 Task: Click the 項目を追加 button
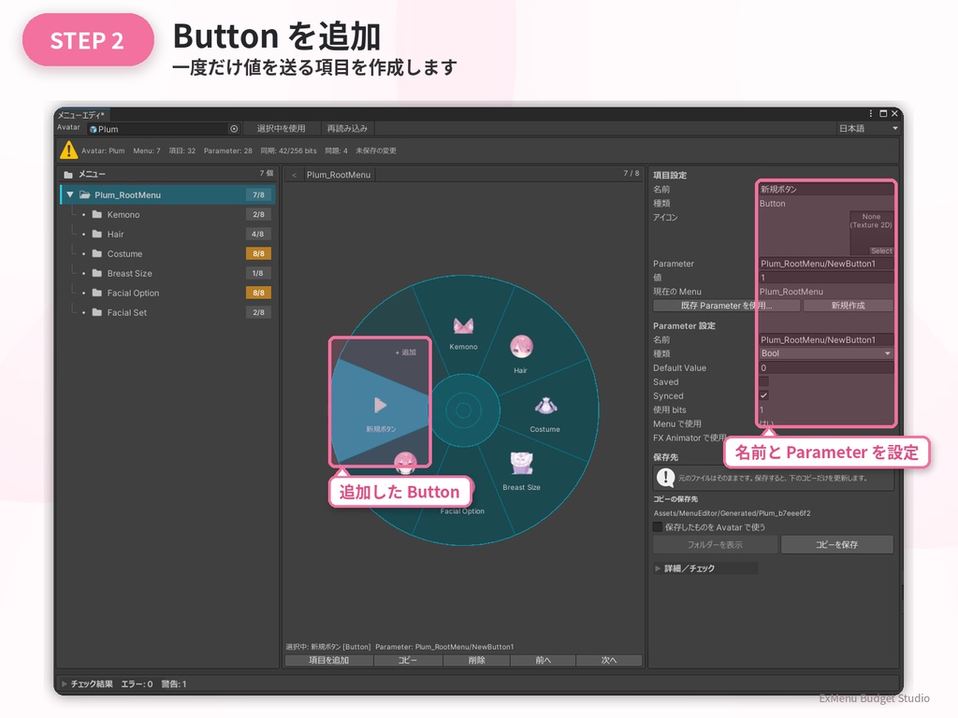click(328, 660)
